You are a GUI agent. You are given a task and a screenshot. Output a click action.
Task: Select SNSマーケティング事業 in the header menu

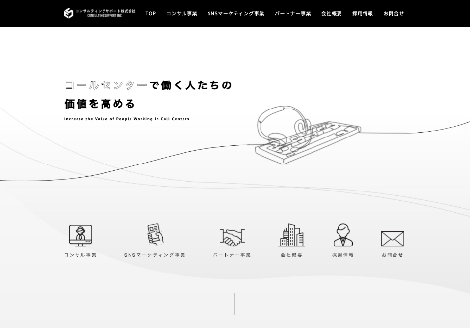pos(235,14)
